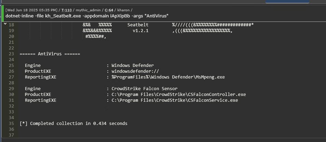This screenshot has height=142, width=326.
Task: Click the MsMpeng.exe ReportingEXE path
Action: [x=168, y=77]
